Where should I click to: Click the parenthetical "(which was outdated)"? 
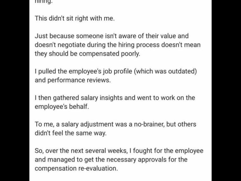click(166, 71)
